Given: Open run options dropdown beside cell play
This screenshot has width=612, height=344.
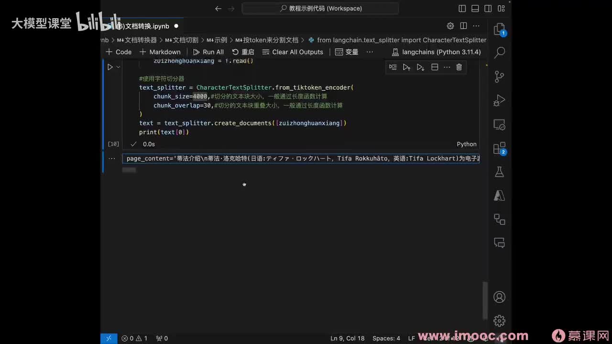Looking at the screenshot, I should point(118,67).
